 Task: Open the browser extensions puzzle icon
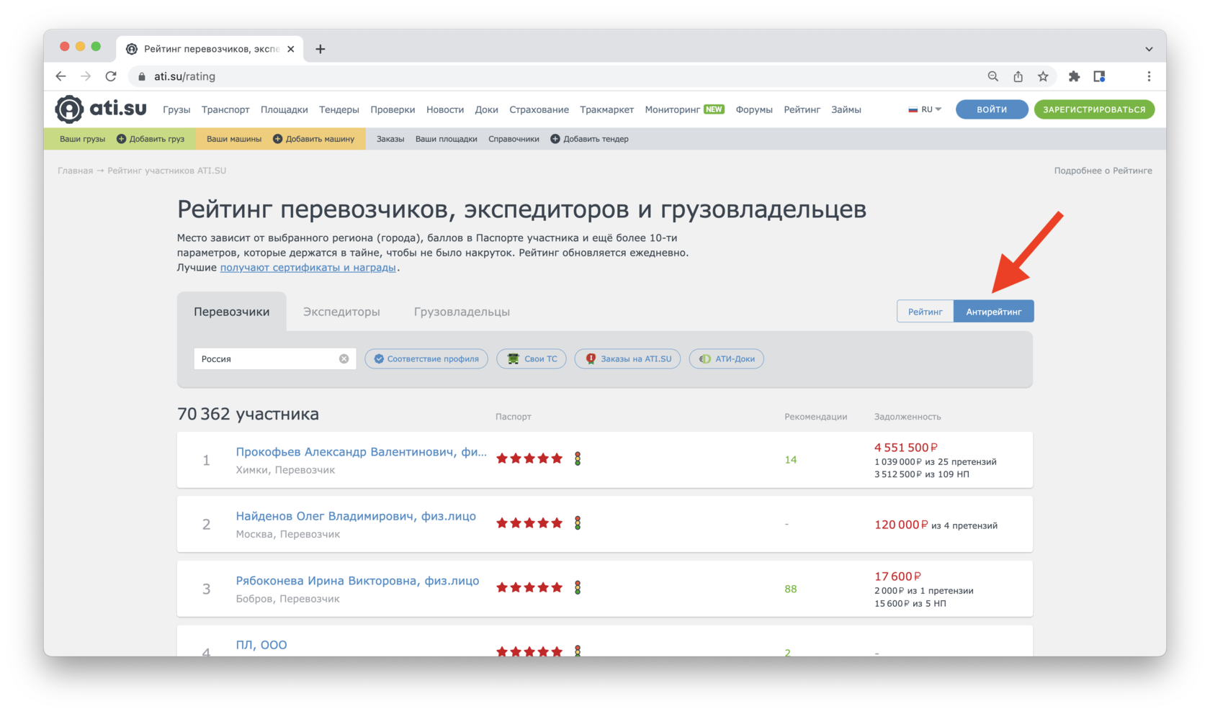1074,76
